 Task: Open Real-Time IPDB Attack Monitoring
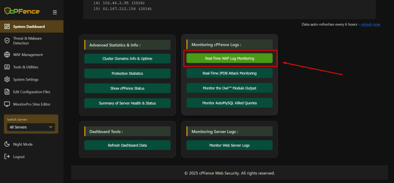coord(229,73)
